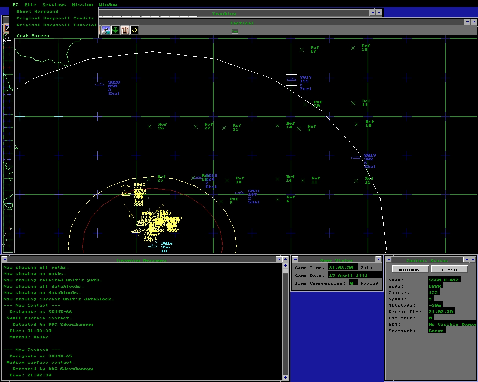This screenshot has height=382, width=478.
Task: Click Incoming Messages window up-arrow button
Action: pyautogui.click(x=286, y=259)
